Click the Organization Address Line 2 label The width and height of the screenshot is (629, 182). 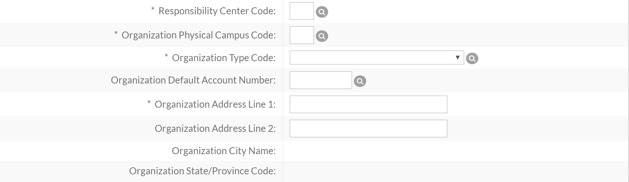215,129
